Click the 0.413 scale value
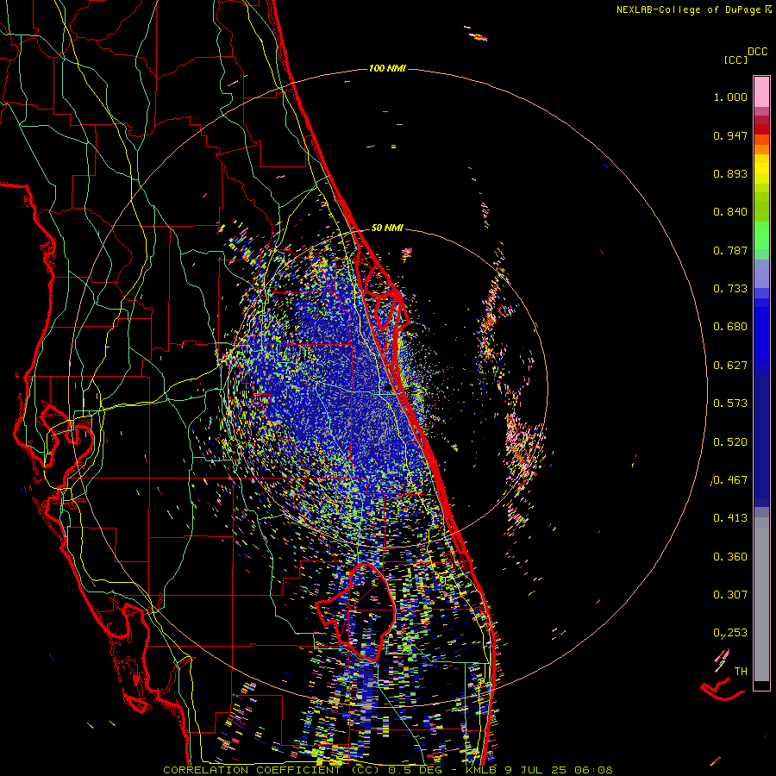776x776 pixels. tap(730, 518)
